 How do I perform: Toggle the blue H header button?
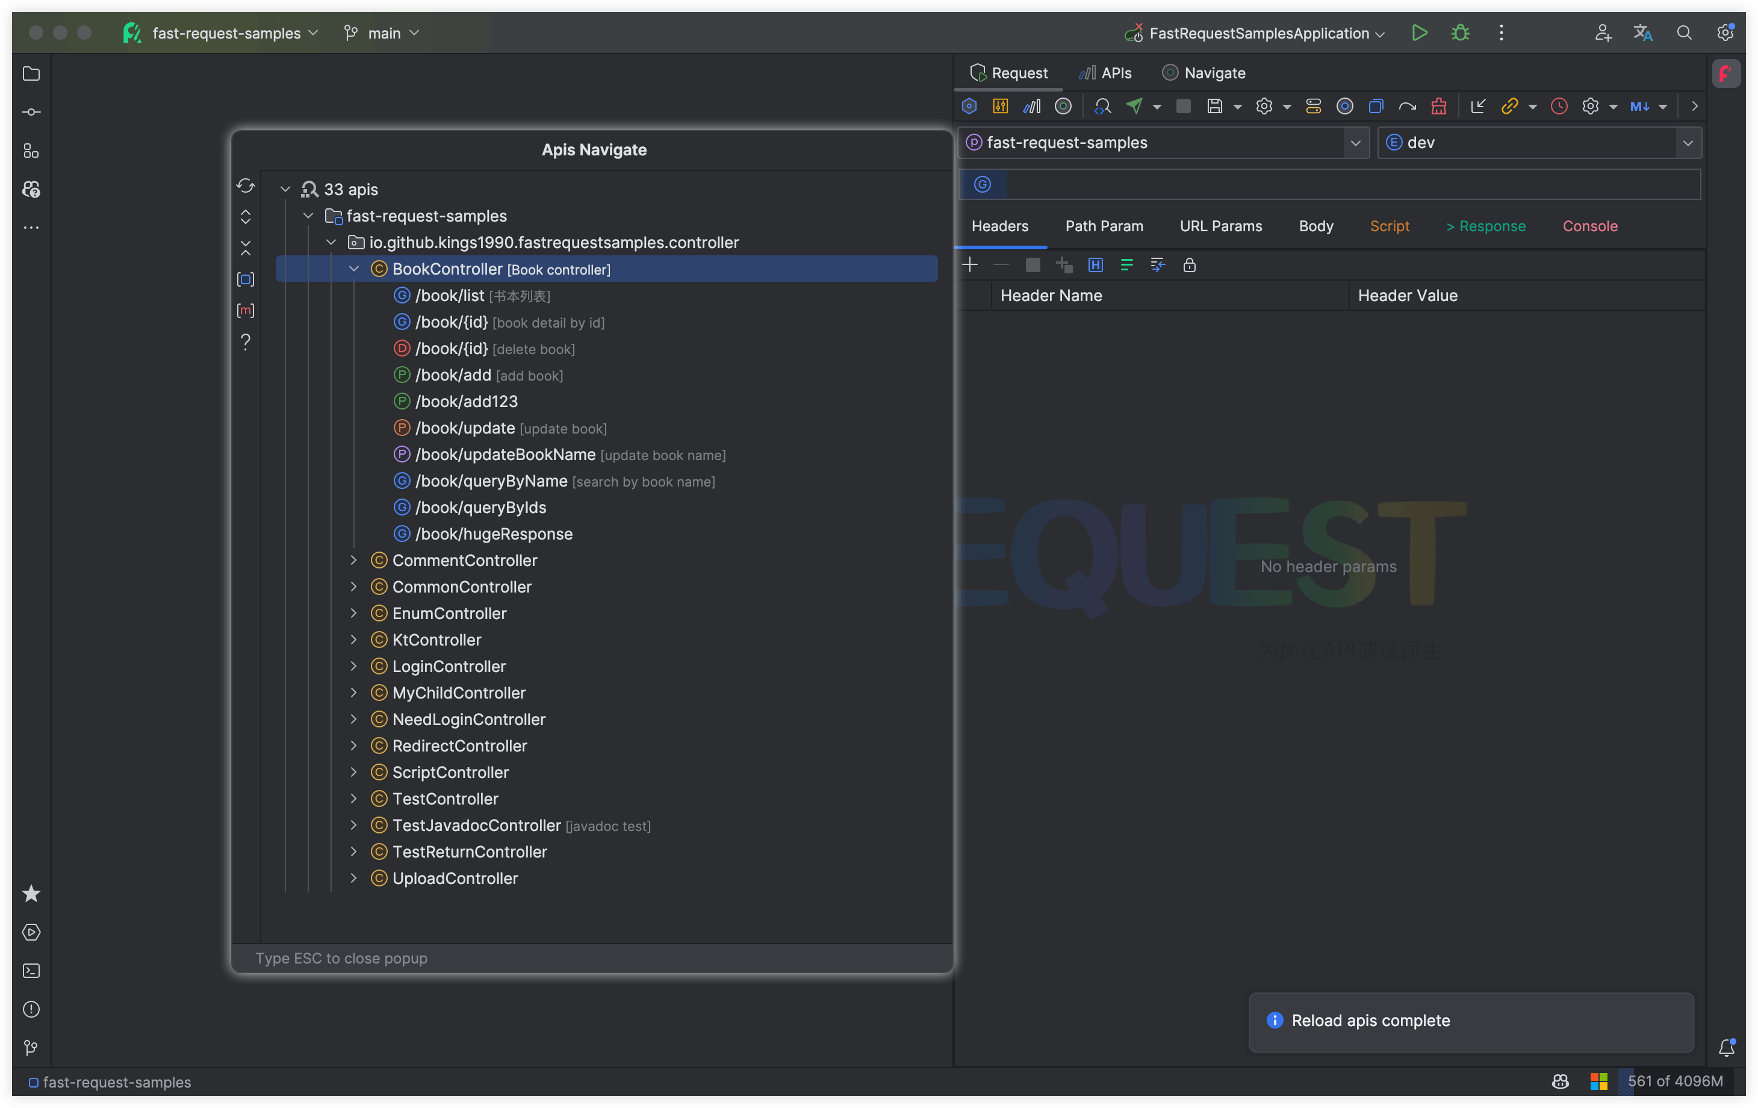[x=1095, y=265]
